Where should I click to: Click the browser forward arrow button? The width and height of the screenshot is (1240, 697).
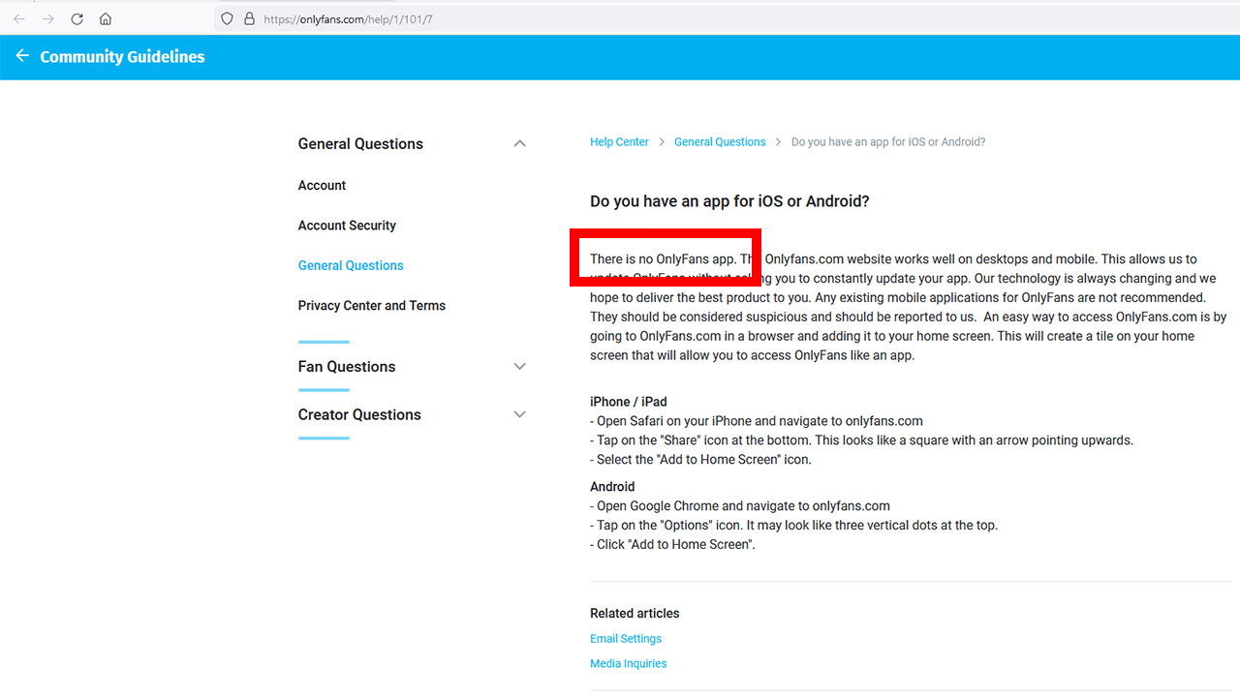(47, 18)
